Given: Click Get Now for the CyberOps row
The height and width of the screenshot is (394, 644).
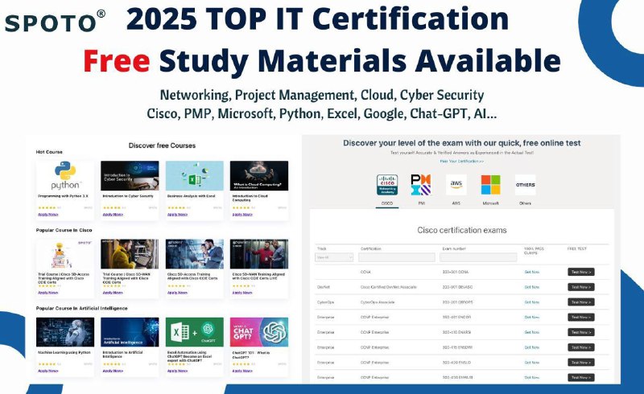Looking at the screenshot, I should tap(531, 302).
